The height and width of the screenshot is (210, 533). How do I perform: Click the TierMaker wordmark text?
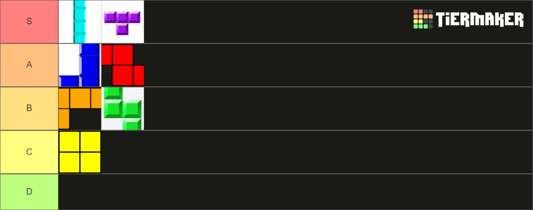click(480, 20)
